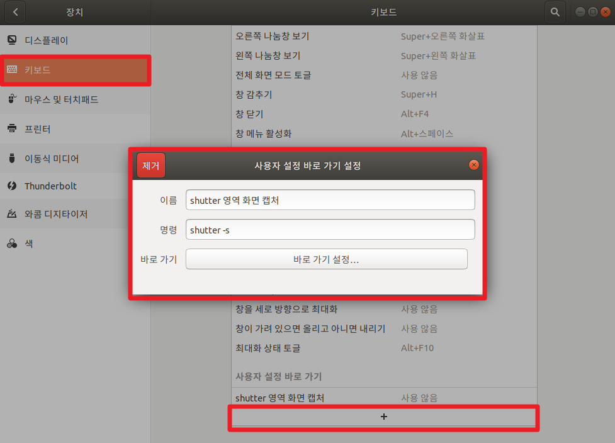This screenshot has width=615, height=443.
Task: Select 마우스 및 터치패드 in sidebar
Action: (x=76, y=99)
